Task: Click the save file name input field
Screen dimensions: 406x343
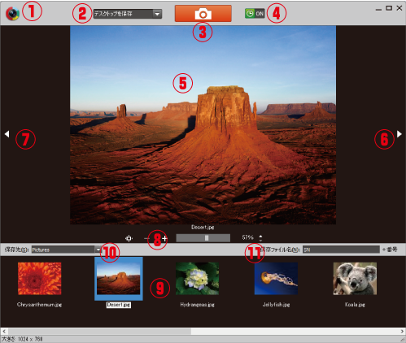Action: [341, 250]
